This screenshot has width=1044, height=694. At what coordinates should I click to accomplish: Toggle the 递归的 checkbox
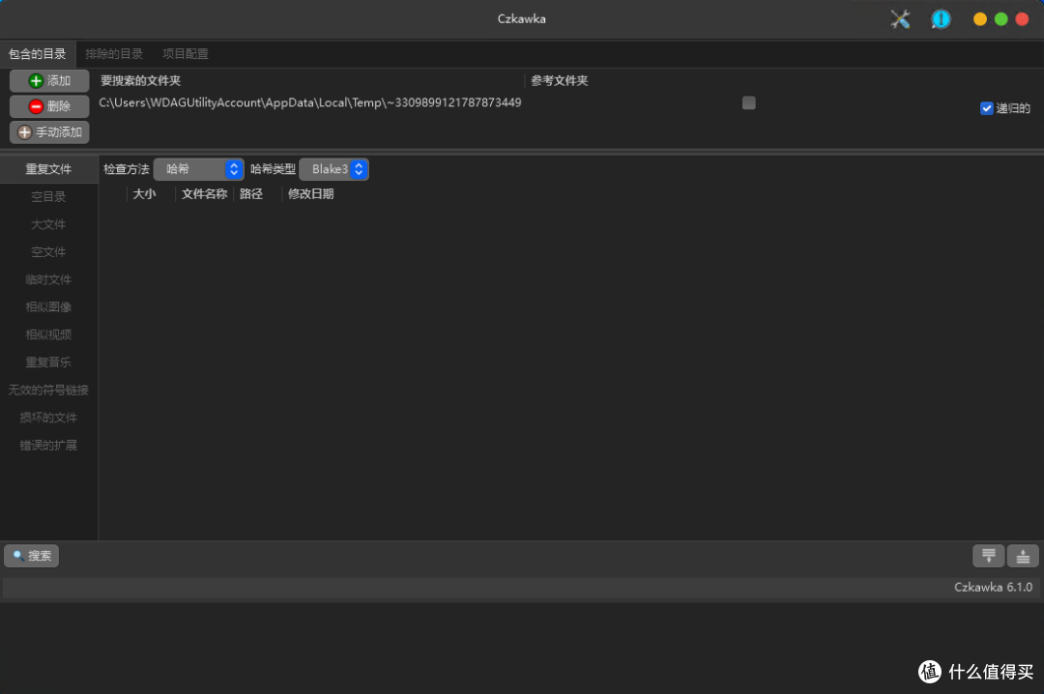[987, 108]
